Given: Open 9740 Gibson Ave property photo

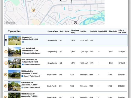Looking at the screenshot, I should coord(14,86).
